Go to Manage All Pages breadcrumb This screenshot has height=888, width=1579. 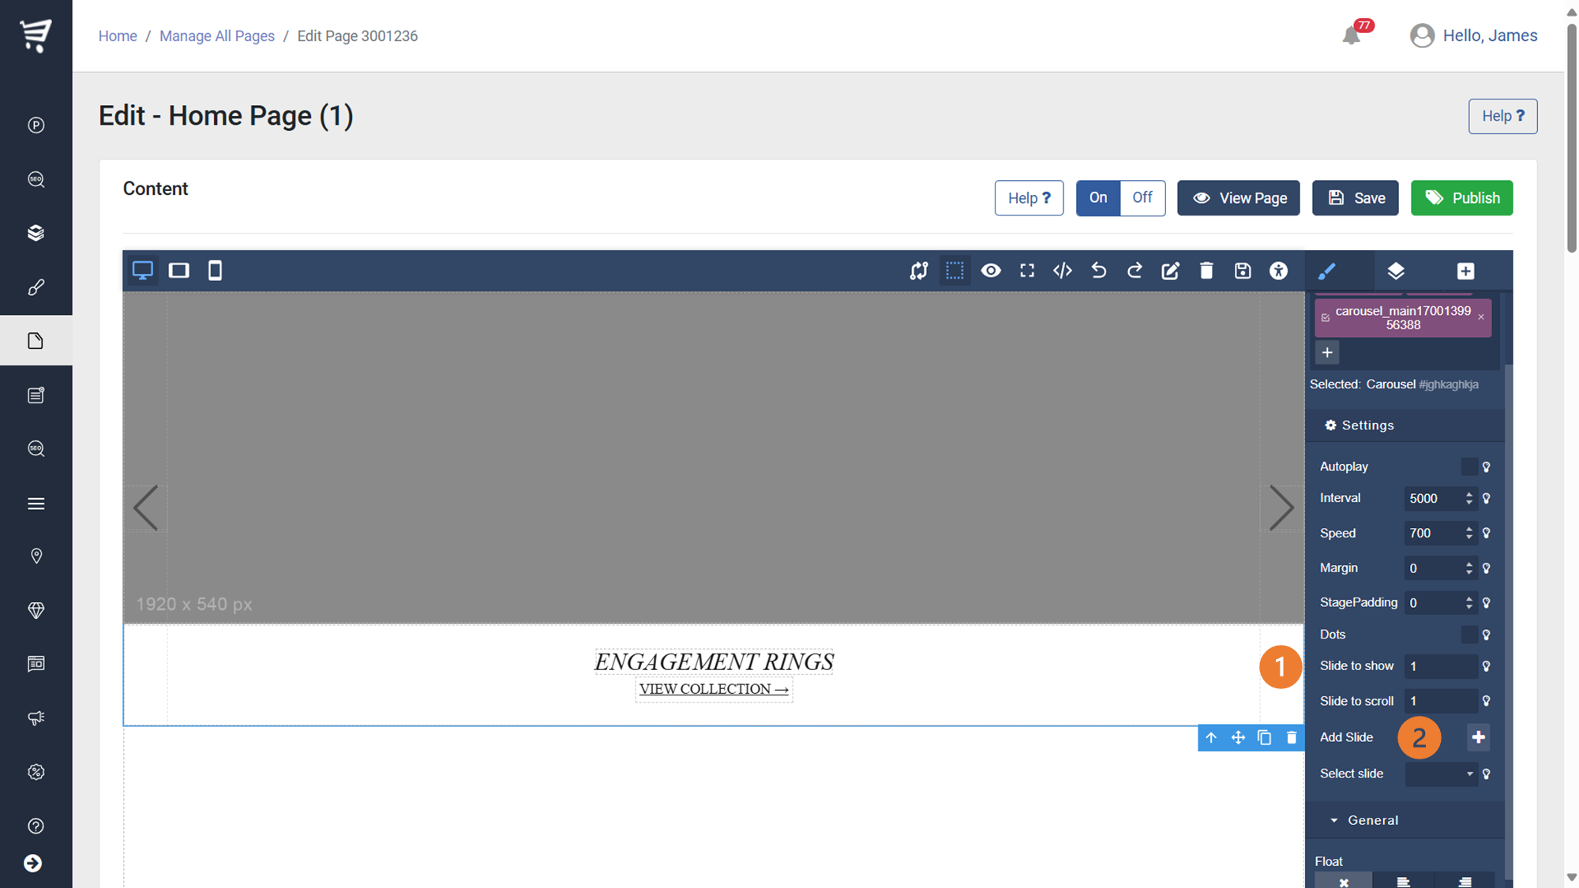[217, 36]
